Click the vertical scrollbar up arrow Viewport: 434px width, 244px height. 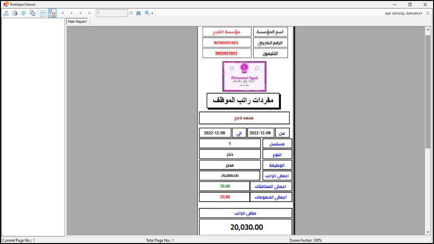[428, 30]
